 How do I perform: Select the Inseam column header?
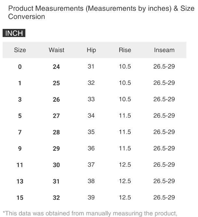(x=164, y=50)
